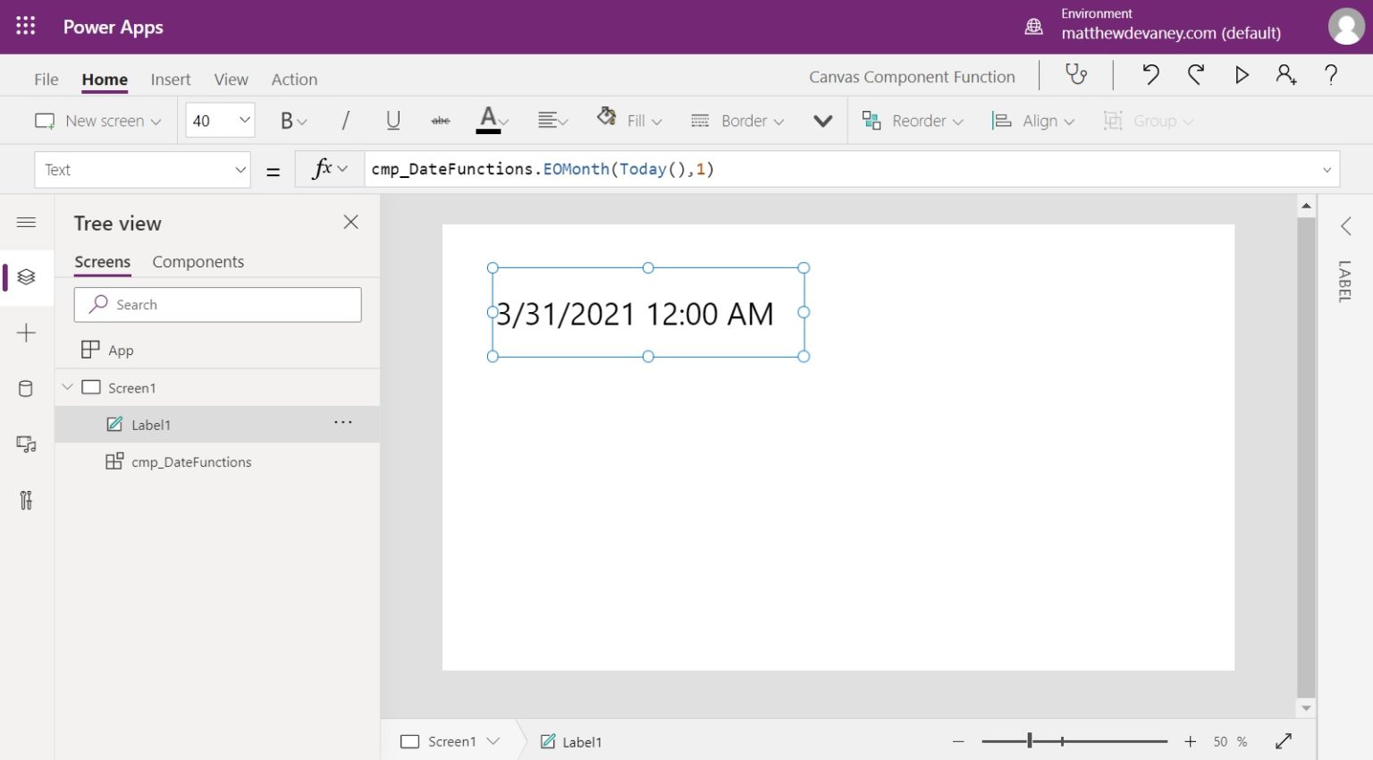The width and height of the screenshot is (1373, 760).
Task: Select cmp_DateFunctions in the tree view
Action: pyautogui.click(x=190, y=461)
